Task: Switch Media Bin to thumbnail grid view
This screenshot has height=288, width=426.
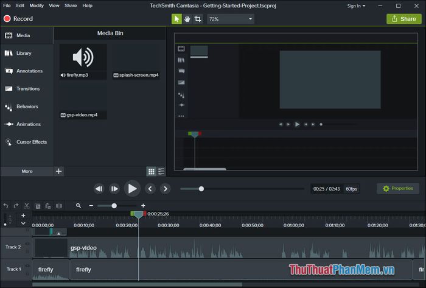Action: (x=152, y=172)
